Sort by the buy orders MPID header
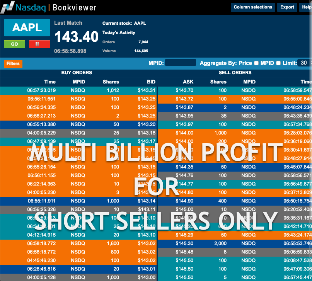The height and width of the screenshot is (281, 312). pyautogui.click(x=79, y=82)
